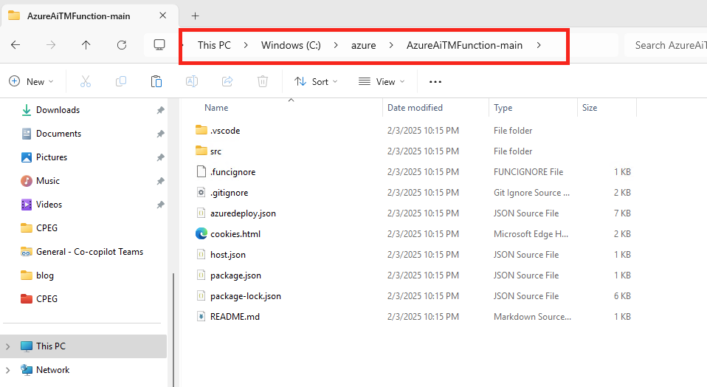Expand chevron after AzureAiTMFunction-main breadcrumb

(538, 45)
